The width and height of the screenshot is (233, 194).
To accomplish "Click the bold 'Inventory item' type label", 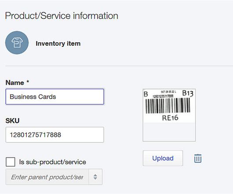I will 58,43.
